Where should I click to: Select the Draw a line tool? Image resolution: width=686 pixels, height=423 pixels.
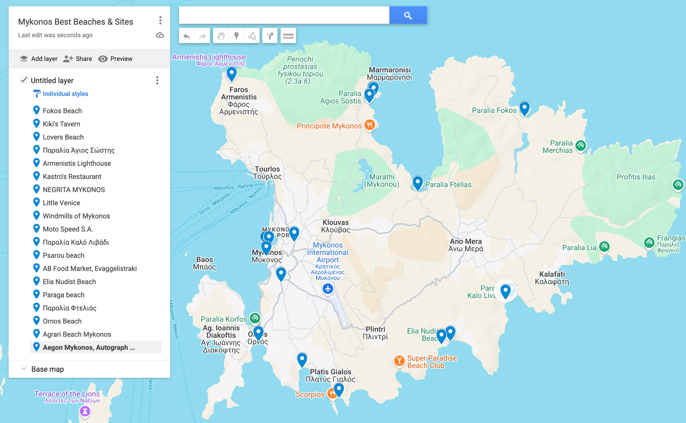(252, 36)
